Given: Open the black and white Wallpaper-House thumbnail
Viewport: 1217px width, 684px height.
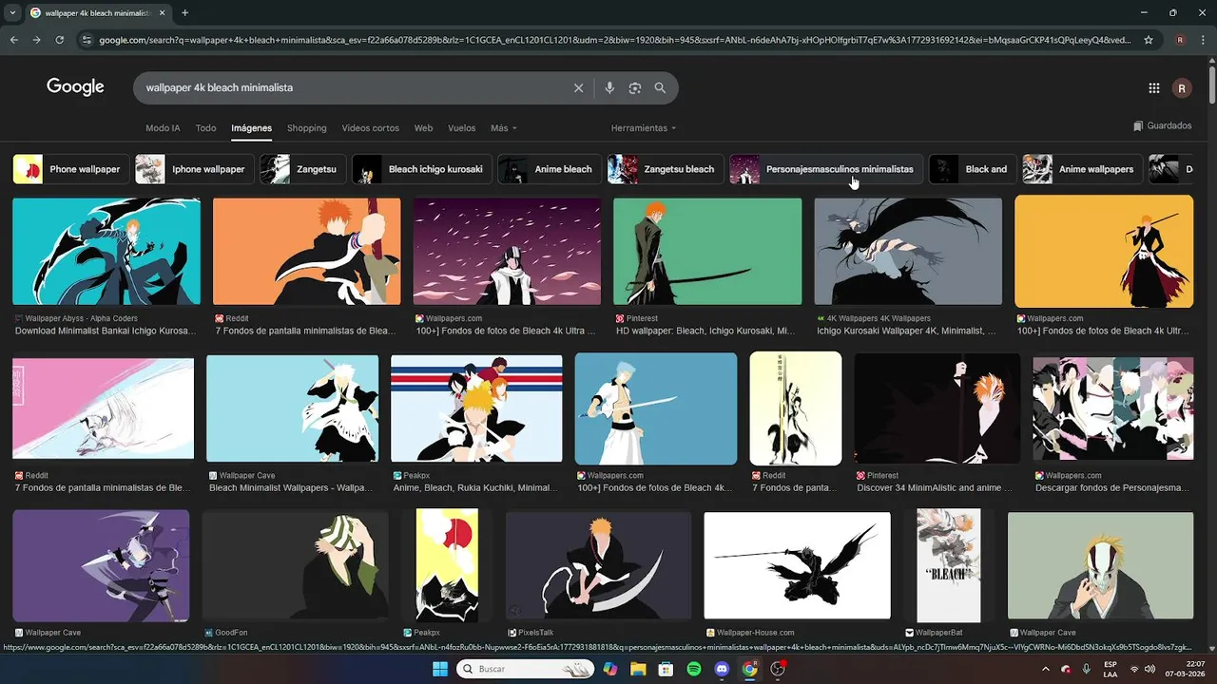Looking at the screenshot, I should [x=797, y=566].
